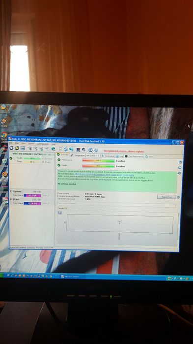Click the blue question-mark help toolbar icon
Screen dimensions: 193x344
[x=90, y=150]
